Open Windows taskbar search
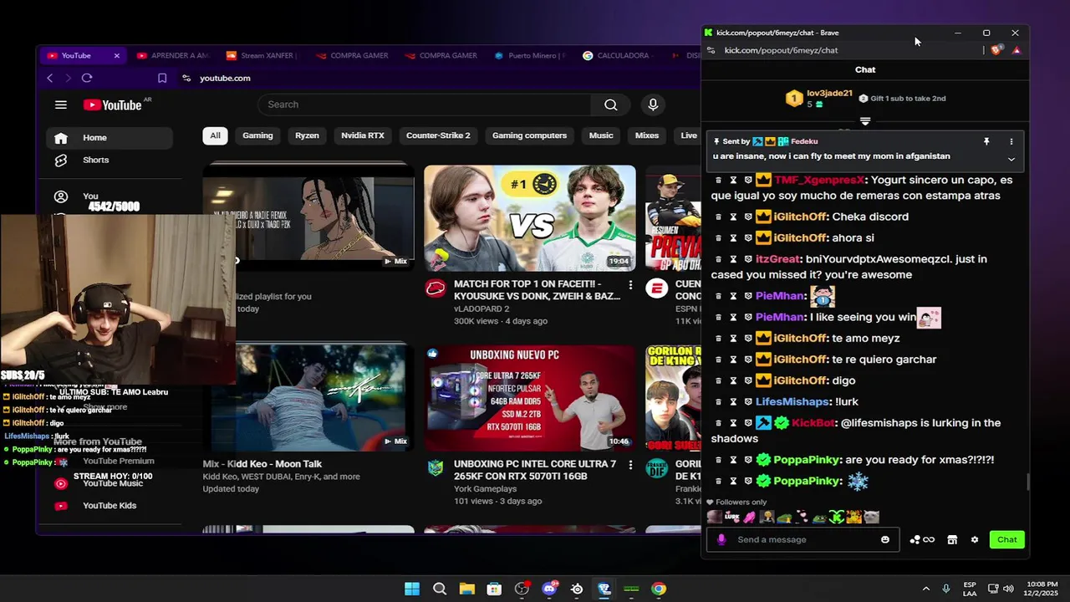1070x602 pixels. [x=440, y=589]
